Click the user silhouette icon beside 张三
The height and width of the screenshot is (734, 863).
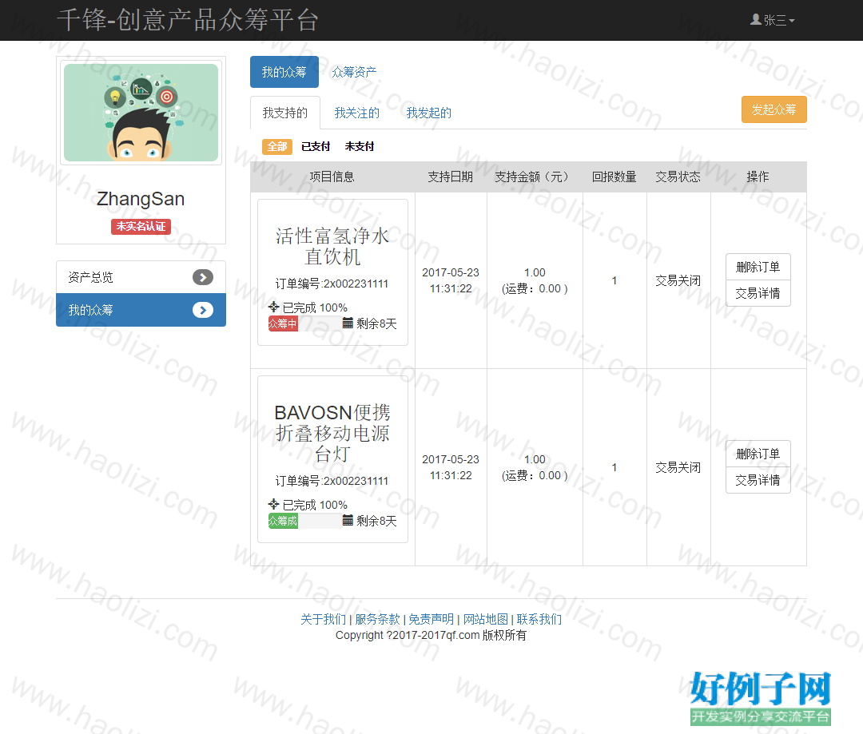tap(756, 20)
